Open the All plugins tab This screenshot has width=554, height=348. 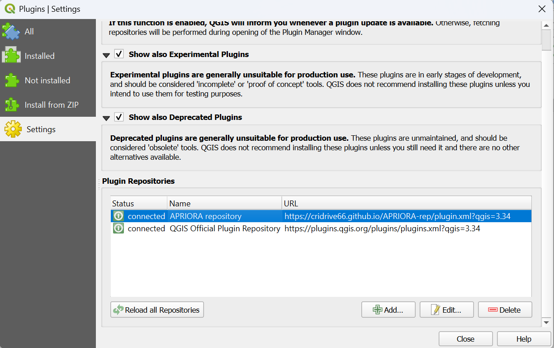pyautogui.click(x=48, y=31)
